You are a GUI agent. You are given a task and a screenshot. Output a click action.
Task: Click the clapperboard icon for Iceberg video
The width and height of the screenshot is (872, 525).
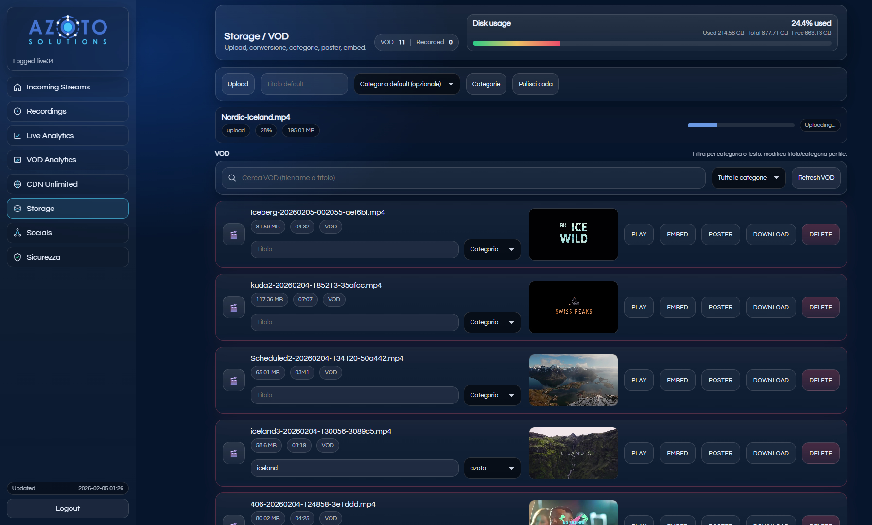234,235
